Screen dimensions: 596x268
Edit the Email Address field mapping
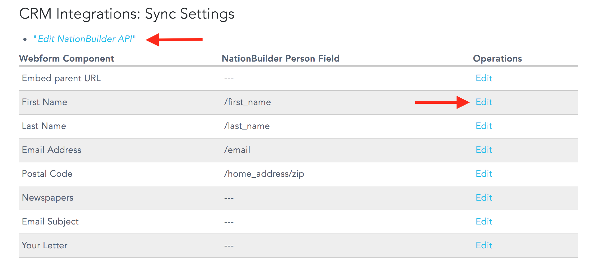coord(484,150)
